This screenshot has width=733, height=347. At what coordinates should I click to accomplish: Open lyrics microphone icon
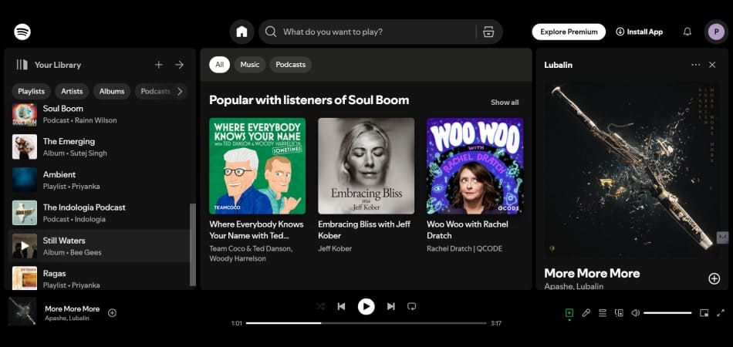(586, 313)
